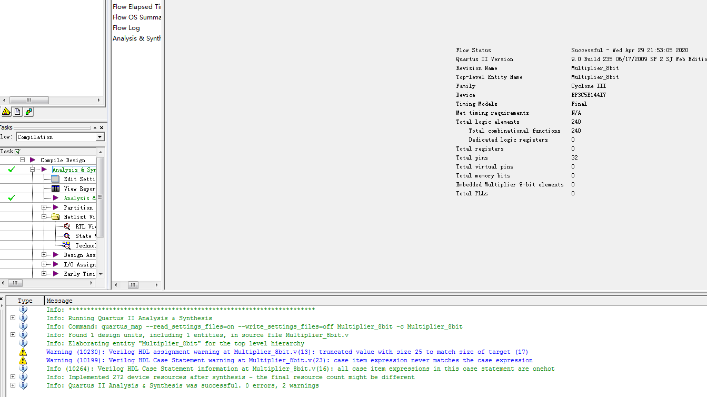Click the Device EP3C5E144I7 value
The width and height of the screenshot is (707, 397).
point(589,95)
